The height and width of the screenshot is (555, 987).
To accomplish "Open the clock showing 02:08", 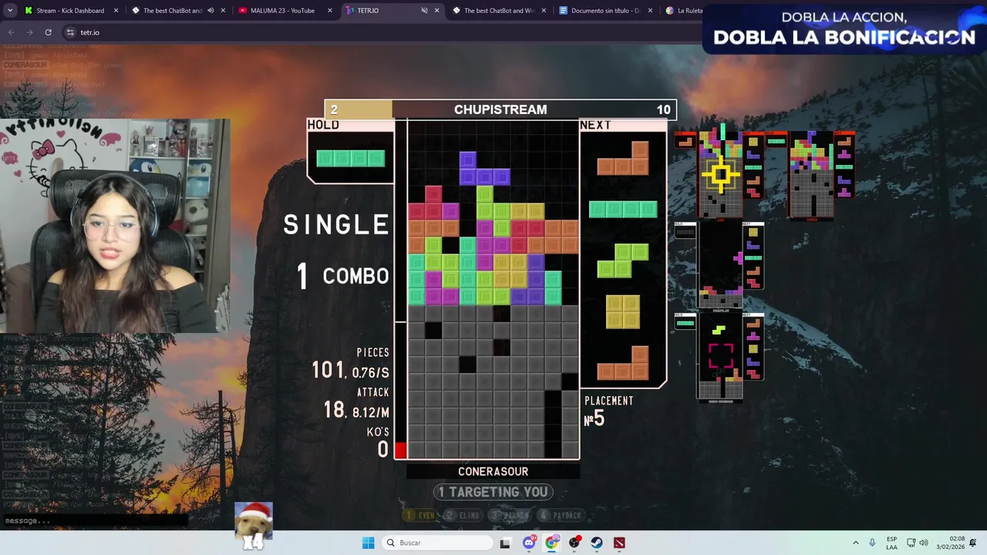I will tap(952, 543).
